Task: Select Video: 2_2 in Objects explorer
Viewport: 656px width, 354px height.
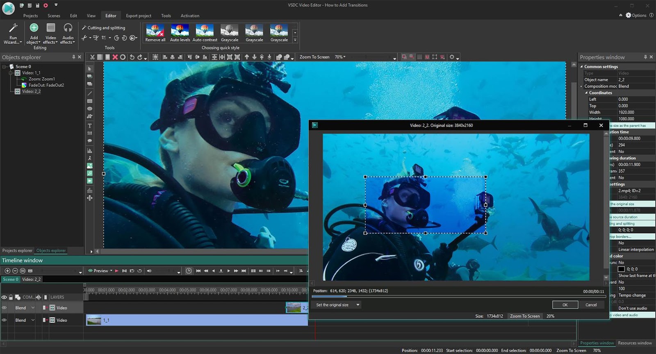Action: (x=31, y=91)
